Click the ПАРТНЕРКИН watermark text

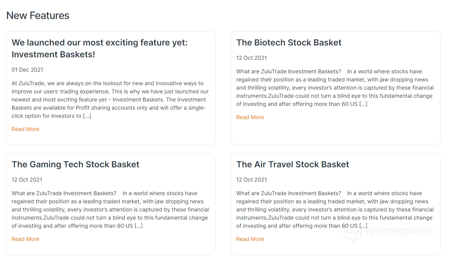tap(399, 232)
